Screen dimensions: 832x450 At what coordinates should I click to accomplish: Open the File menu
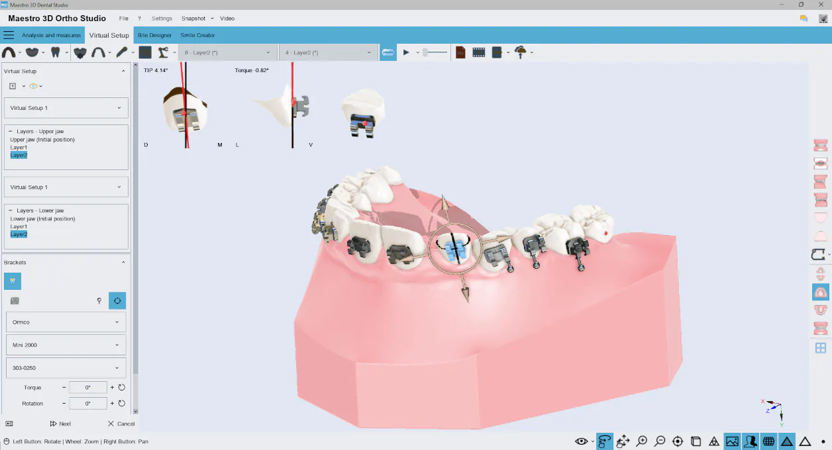tap(123, 19)
